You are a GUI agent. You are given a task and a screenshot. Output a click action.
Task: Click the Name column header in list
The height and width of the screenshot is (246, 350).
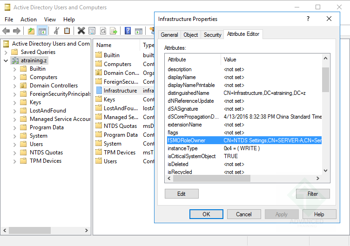pos(116,45)
